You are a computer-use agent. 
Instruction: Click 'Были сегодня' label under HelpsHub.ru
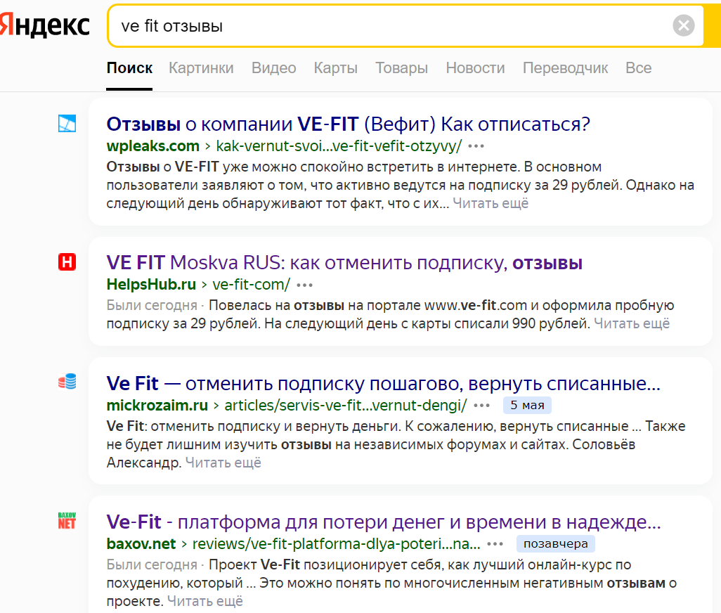(152, 305)
